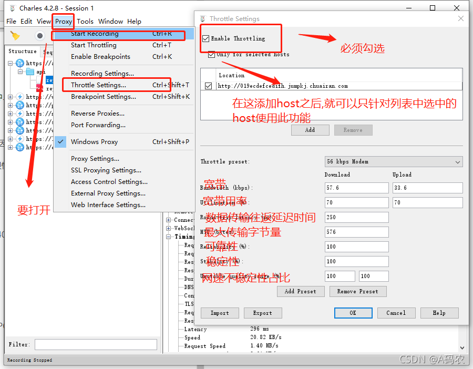Click the Add host button
473x369 pixels.
(310, 130)
